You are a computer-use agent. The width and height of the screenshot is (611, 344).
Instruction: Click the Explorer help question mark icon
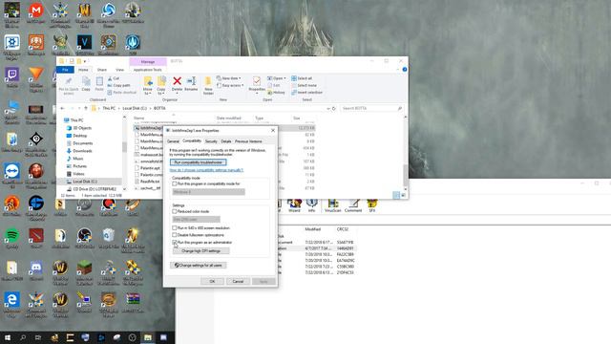[x=405, y=70]
